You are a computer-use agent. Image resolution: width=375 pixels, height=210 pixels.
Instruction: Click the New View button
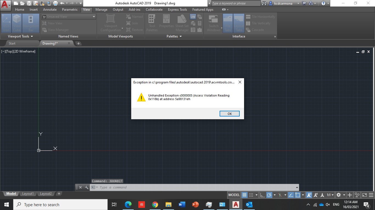coord(53,23)
